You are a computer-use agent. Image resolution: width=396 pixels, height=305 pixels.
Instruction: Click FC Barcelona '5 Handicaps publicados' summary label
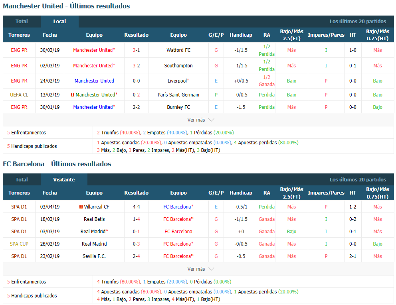click(x=32, y=296)
